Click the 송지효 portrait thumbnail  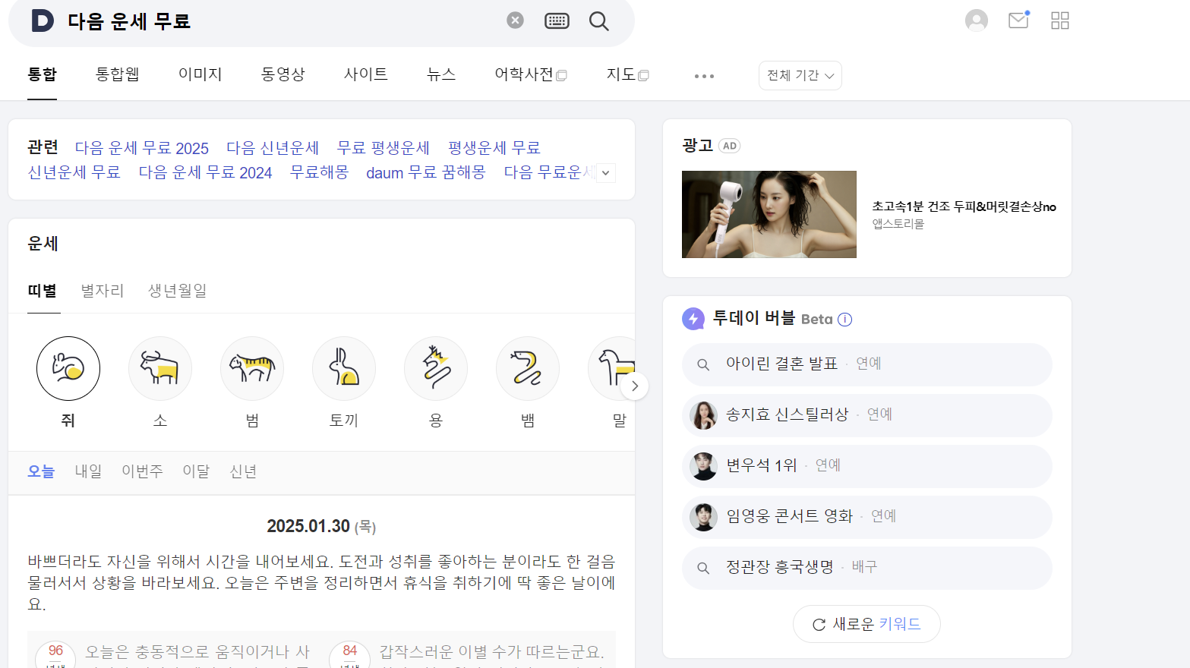tap(703, 415)
